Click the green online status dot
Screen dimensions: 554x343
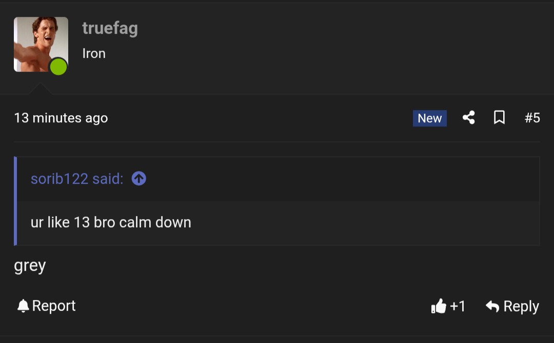[x=58, y=67]
